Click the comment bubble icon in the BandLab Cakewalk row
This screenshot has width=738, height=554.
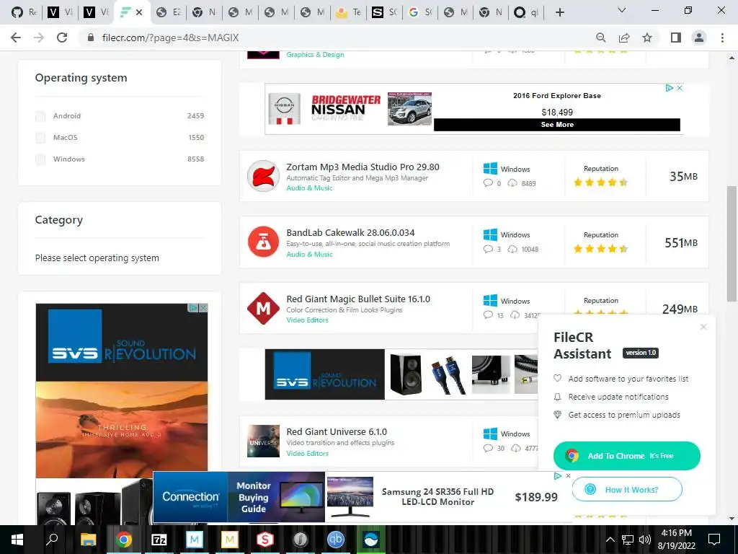pos(488,249)
